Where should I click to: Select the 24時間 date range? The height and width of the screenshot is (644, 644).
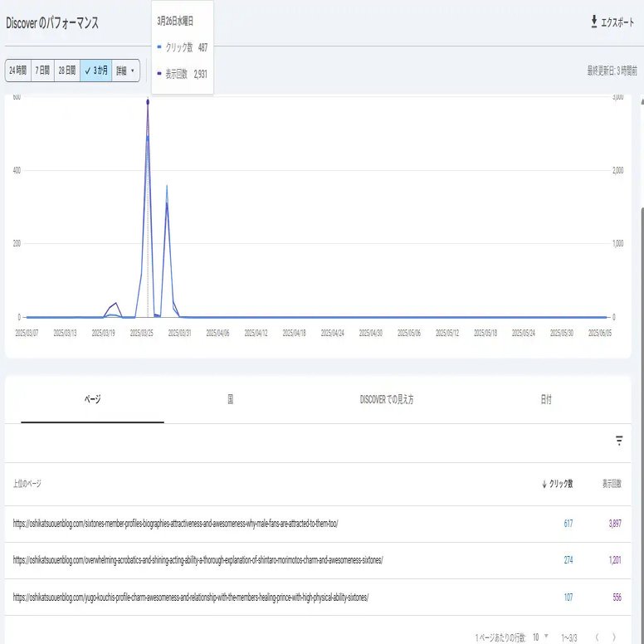17,71
